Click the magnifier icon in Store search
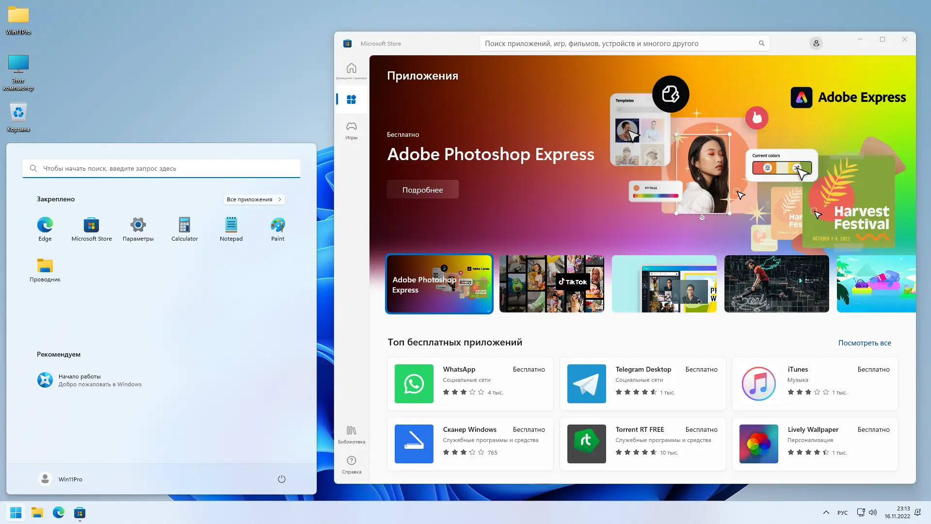931x524 pixels. (x=761, y=44)
